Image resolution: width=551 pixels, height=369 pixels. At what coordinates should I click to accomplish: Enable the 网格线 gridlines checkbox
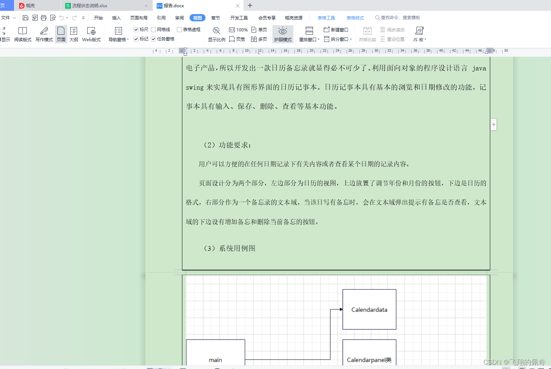(x=153, y=29)
